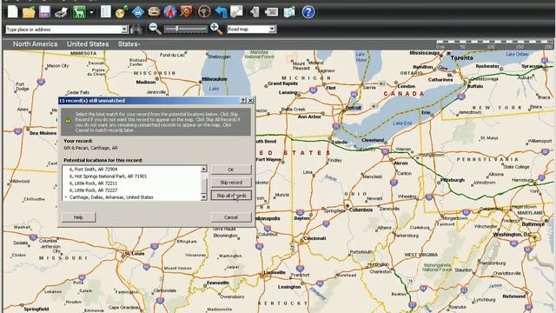Viewport: 556px width, 313px height.
Task: Save the map using the floppy disk icon
Action: [x=44, y=12]
